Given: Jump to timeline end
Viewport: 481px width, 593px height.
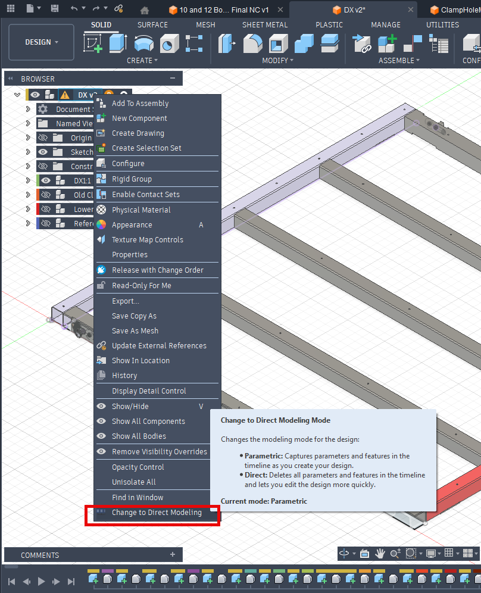Looking at the screenshot, I should tap(71, 581).
